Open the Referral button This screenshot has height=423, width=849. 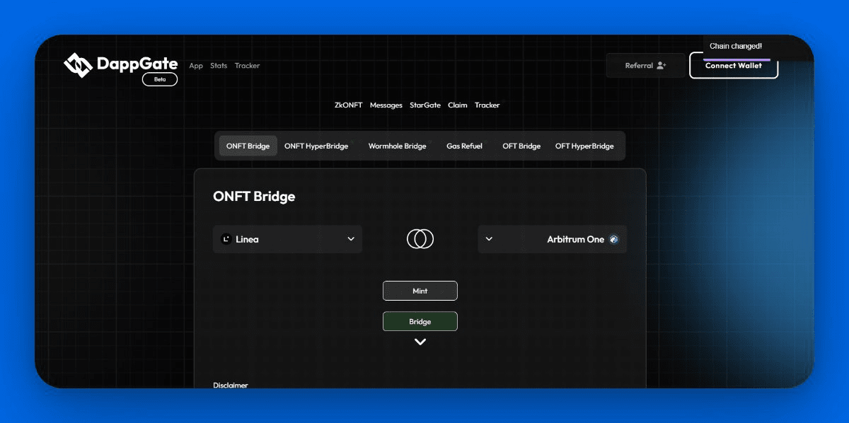coord(645,65)
